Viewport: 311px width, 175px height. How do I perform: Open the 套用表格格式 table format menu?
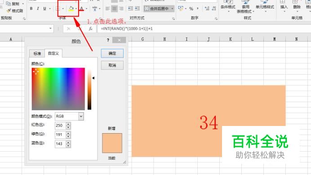245,7
